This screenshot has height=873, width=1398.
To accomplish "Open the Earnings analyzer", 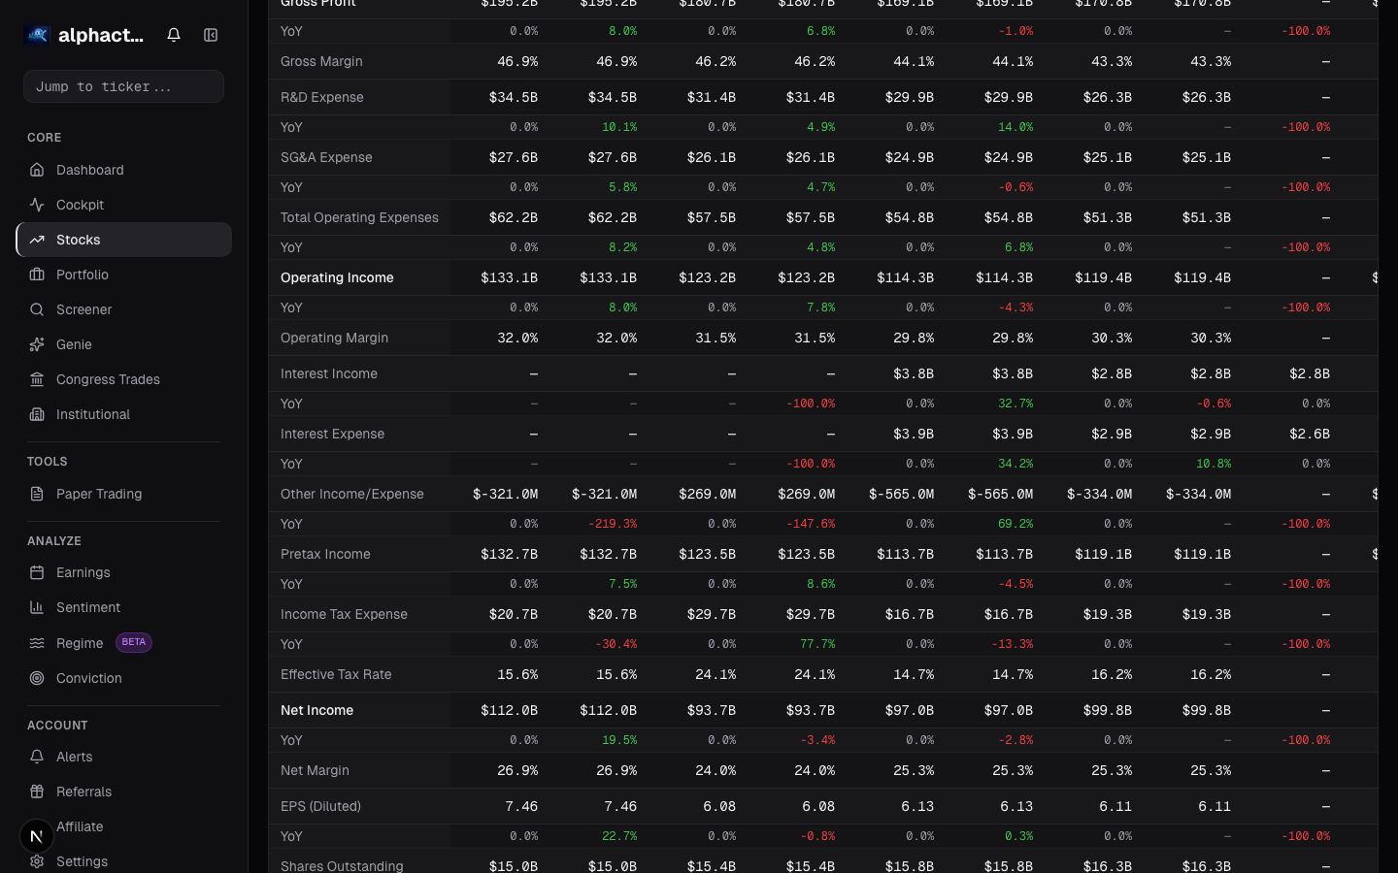I will pyautogui.click(x=83, y=572).
